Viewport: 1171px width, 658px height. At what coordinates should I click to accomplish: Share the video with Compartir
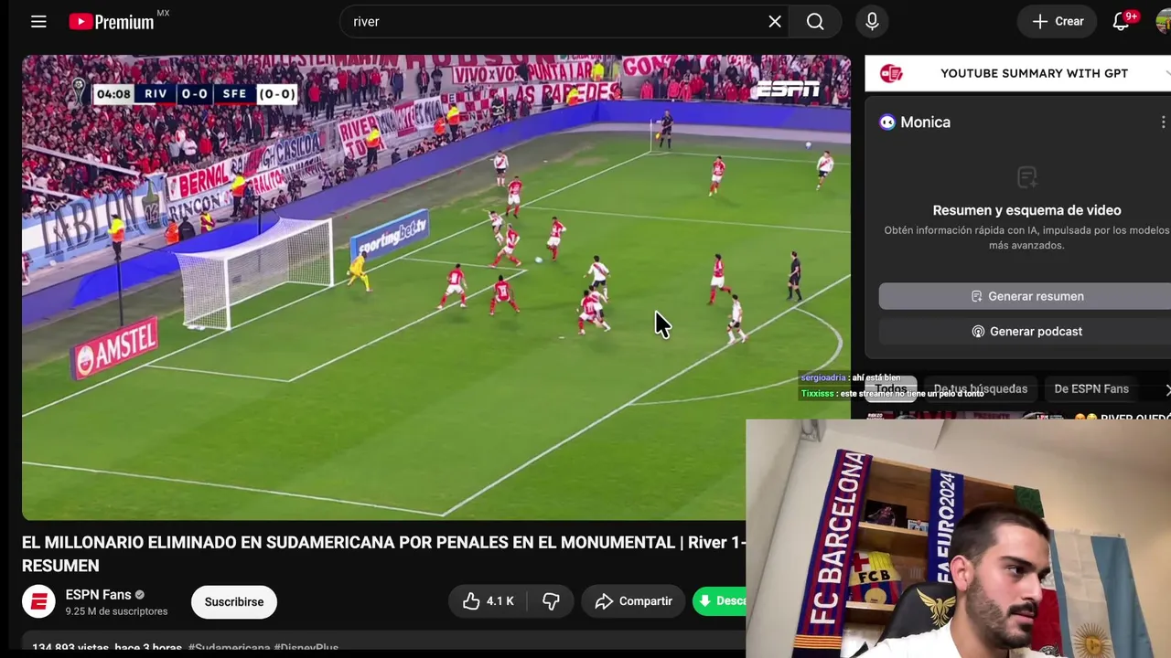(633, 601)
